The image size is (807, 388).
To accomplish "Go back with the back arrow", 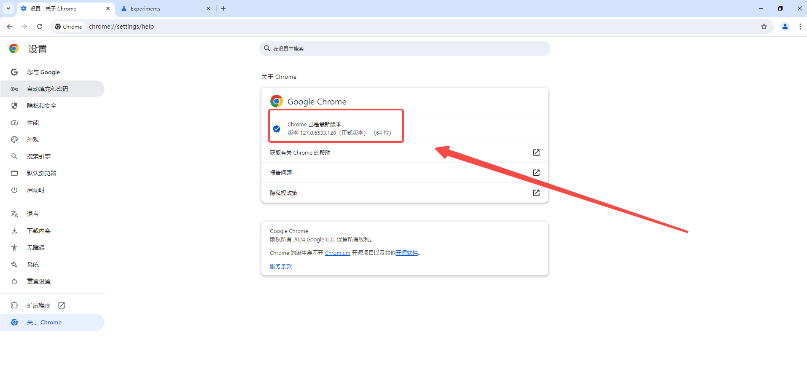I will [x=9, y=27].
